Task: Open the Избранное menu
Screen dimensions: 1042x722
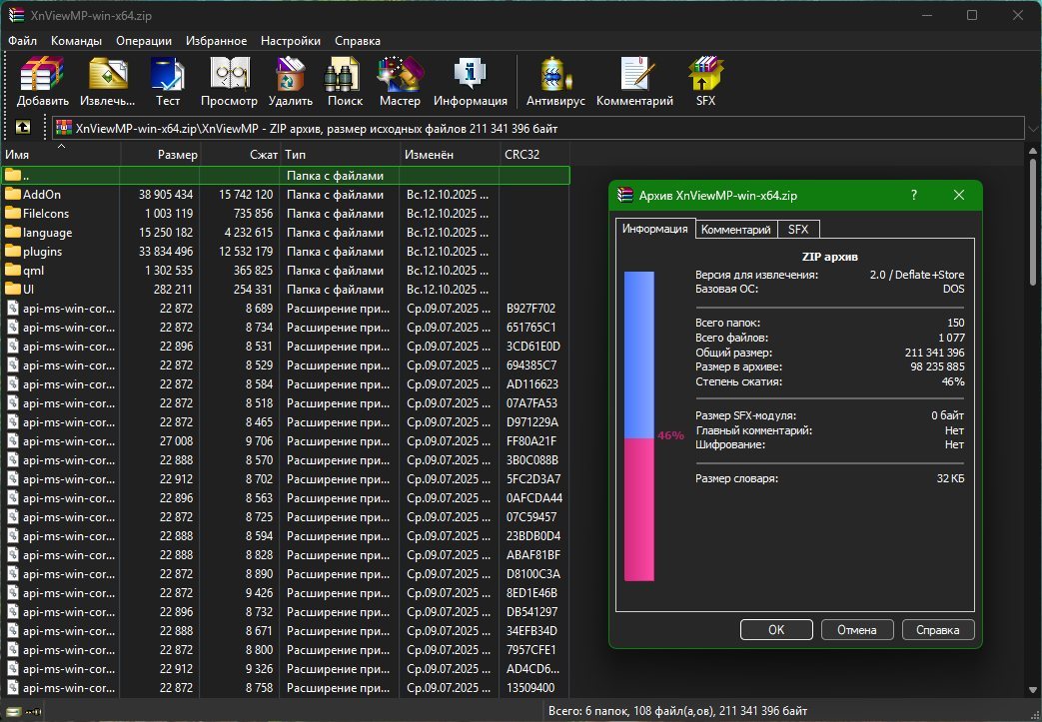Action: [x=216, y=41]
